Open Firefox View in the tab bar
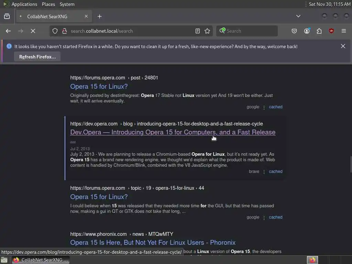The height and width of the screenshot is (264, 352). 7,16
